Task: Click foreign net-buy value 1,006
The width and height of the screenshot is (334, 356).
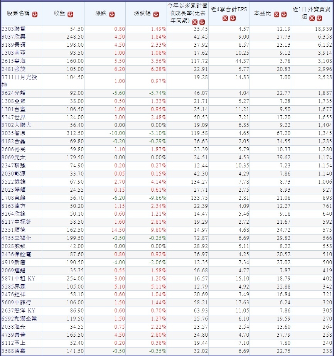Action: (x=325, y=182)
